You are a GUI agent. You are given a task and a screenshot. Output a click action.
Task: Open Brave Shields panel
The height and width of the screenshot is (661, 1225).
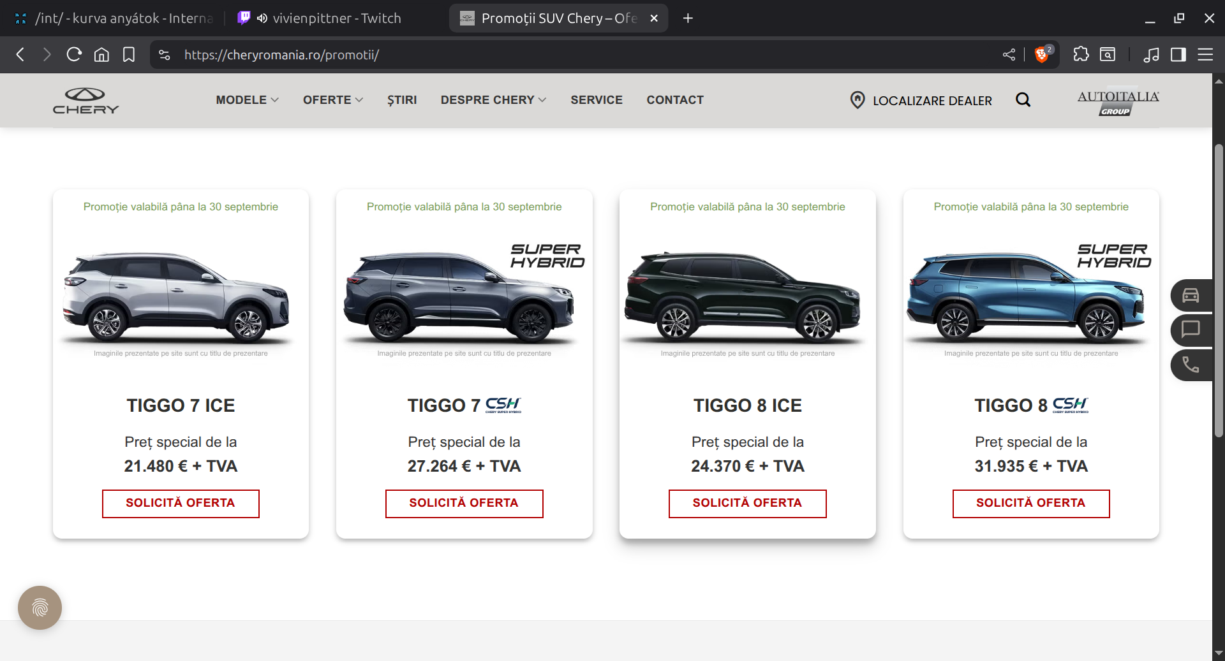point(1043,55)
